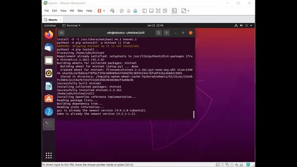Open the Files manager from the dock
The height and width of the screenshot is (167, 297).
(x=49, y=60)
